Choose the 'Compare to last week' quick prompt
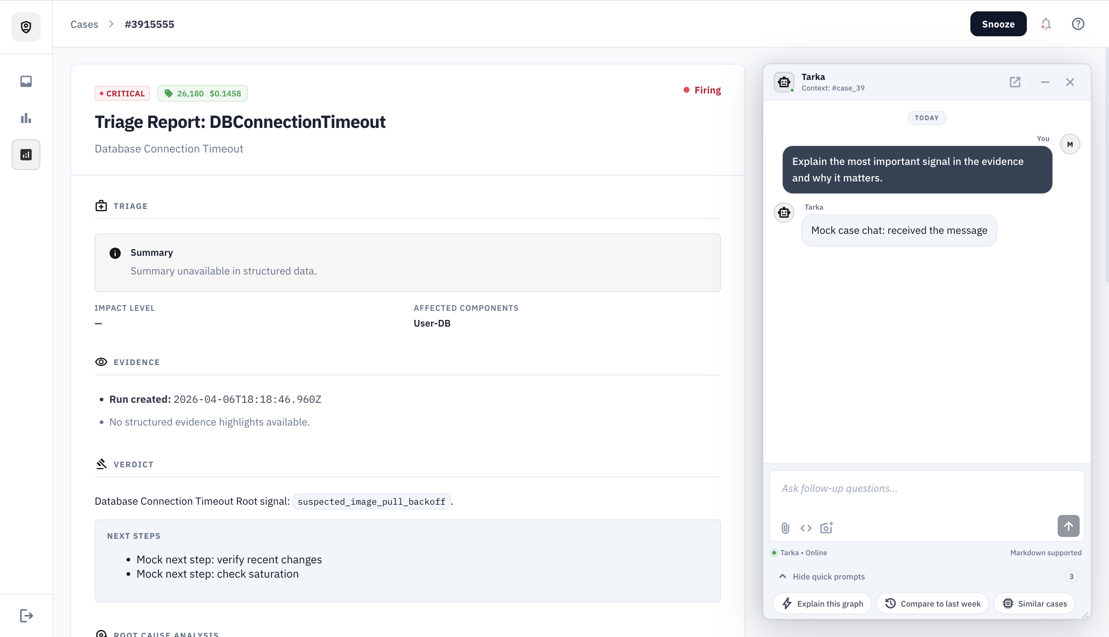Screen dimensions: 1109x637 point(933,604)
